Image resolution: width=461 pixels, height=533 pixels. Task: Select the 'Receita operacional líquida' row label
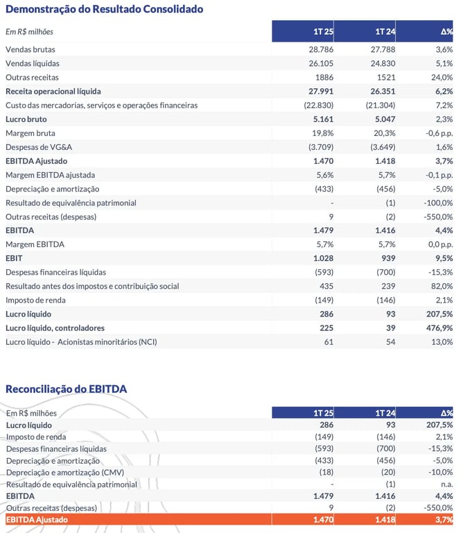pos(53,91)
